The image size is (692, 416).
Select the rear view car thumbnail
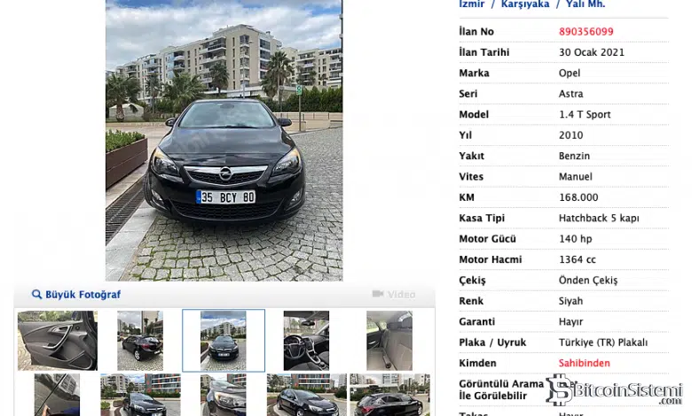(140, 340)
